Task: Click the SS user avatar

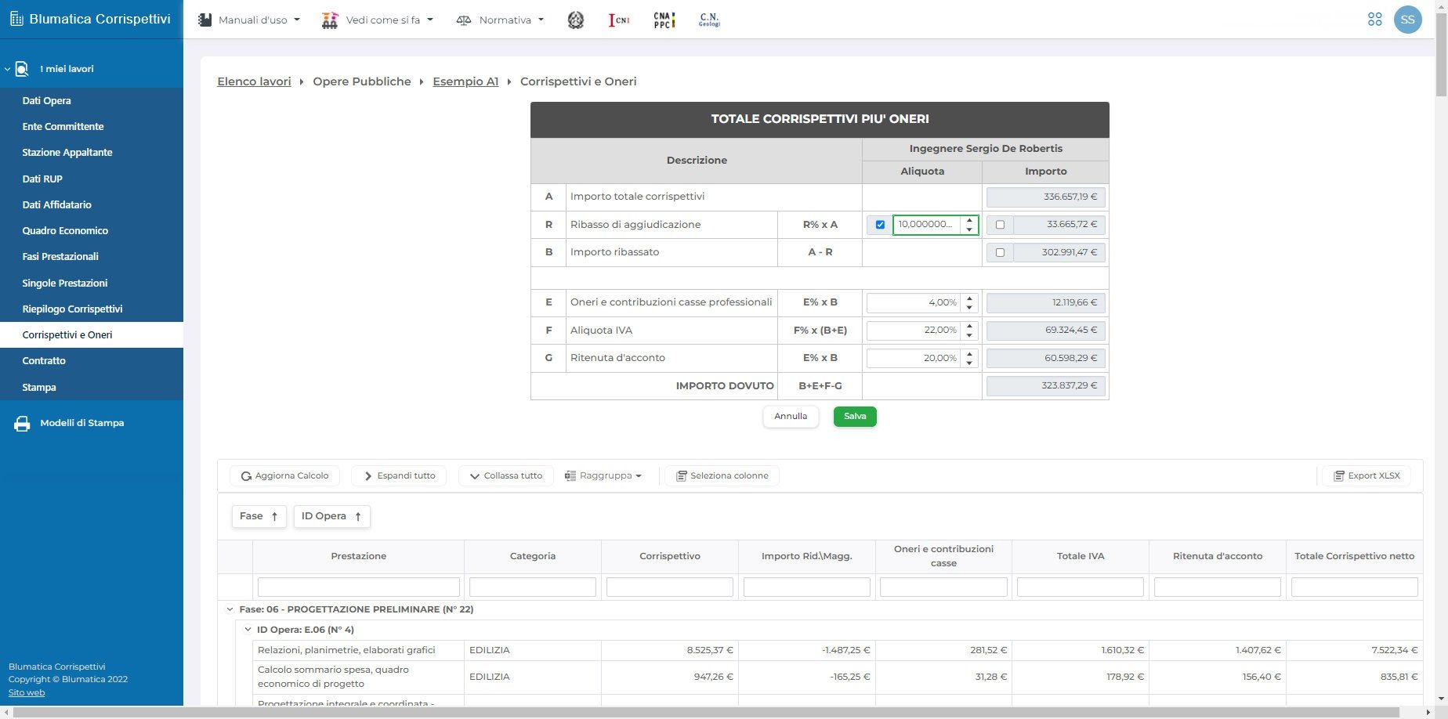Action: point(1407,20)
